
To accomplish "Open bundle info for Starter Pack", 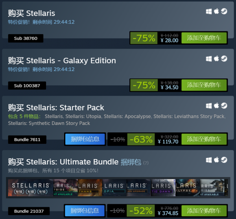I will point(85,139).
